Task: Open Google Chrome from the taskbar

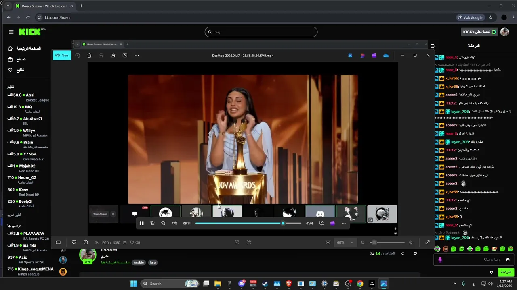Action: coord(360,284)
